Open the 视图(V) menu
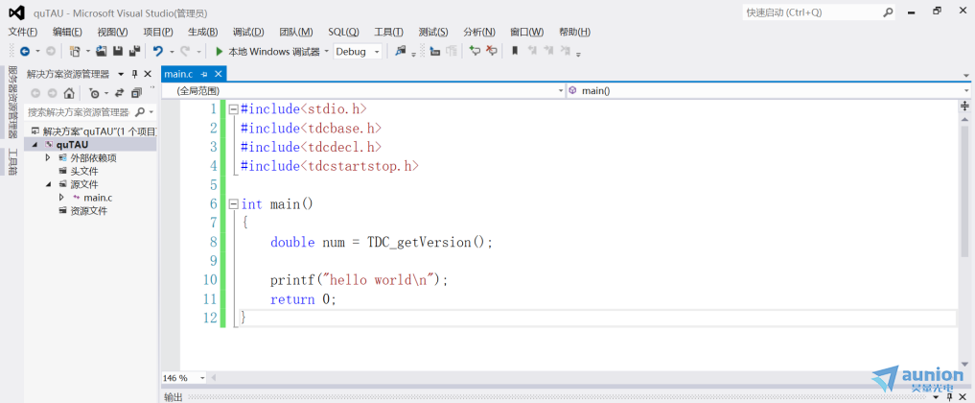Viewport: 975px width, 403px height. tap(112, 33)
